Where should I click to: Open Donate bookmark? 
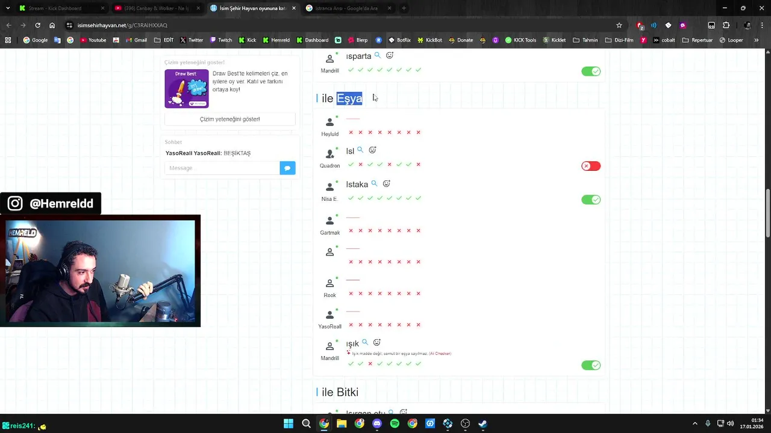[x=460, y=40]
